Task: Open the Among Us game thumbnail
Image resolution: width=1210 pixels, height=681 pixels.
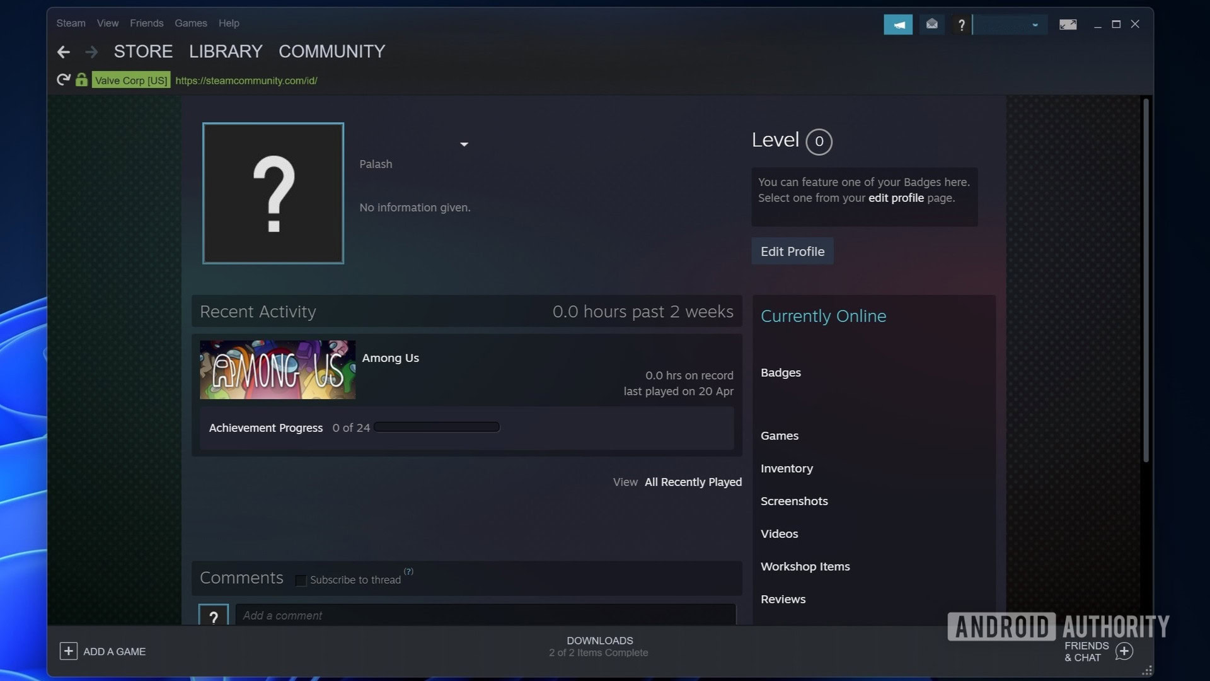Action: coord(277,370)
